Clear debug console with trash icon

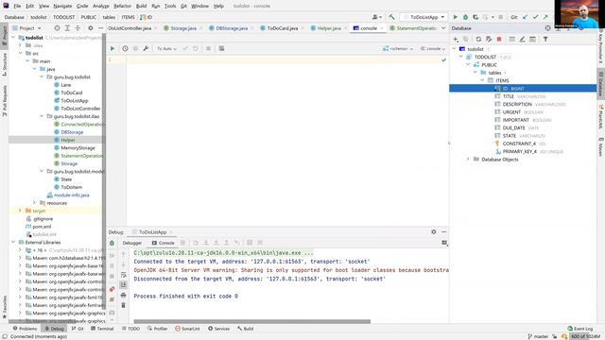pos(123,305)
